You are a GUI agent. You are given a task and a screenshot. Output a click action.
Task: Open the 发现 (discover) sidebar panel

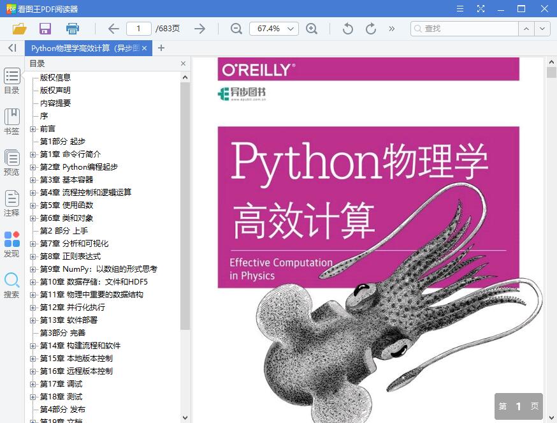tap(12, 244)
